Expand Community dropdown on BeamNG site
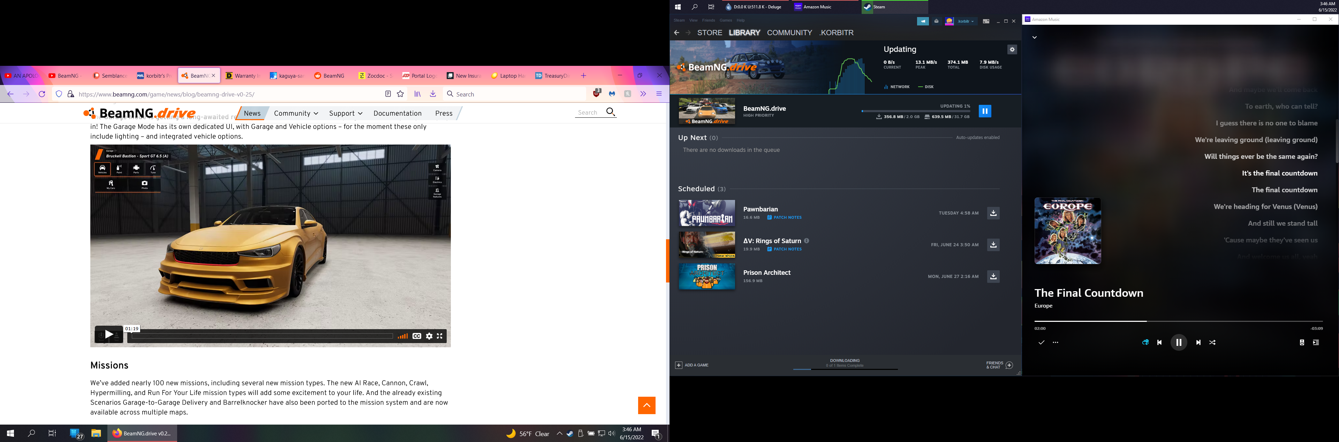This screenshot has width=1339, height=442. 296,113
